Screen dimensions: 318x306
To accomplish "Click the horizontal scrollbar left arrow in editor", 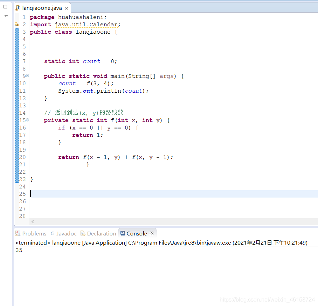I will 33,222.
